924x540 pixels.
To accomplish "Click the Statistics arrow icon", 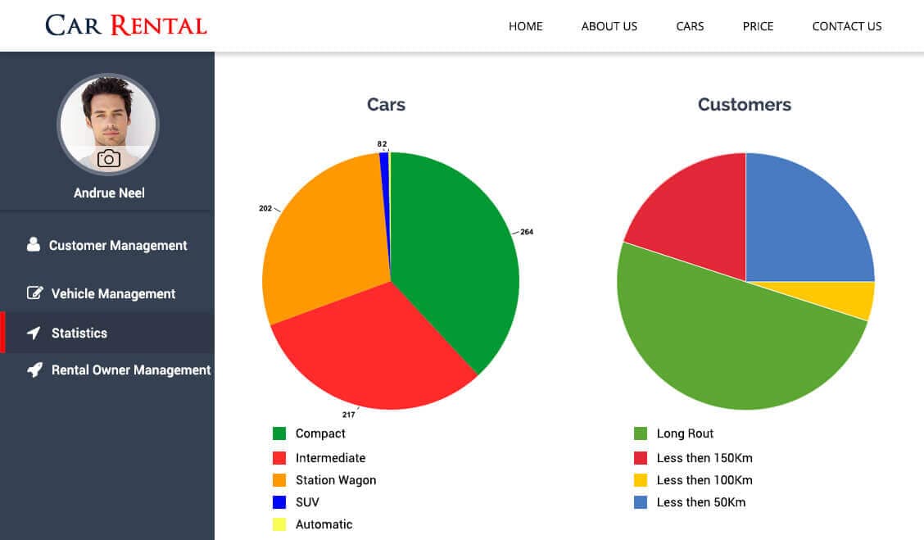I will coord(34,333).
